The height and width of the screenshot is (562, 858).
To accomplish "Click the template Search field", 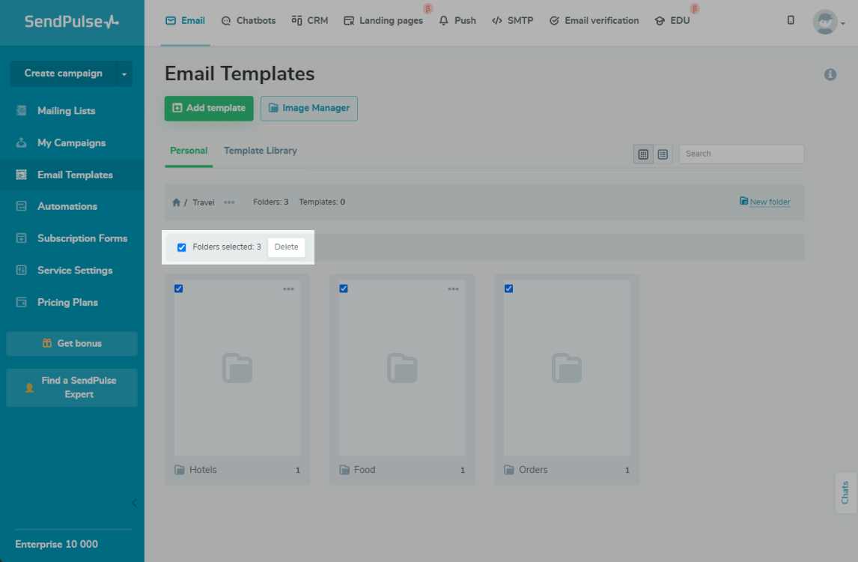I will 741,154.
